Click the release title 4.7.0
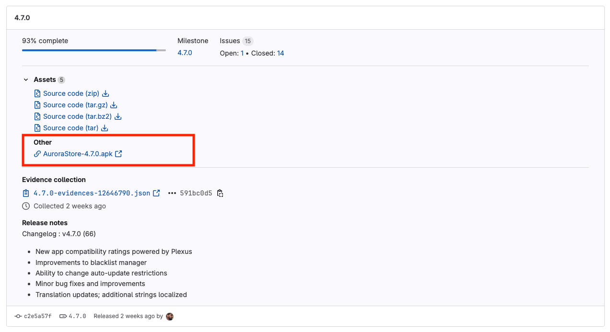The height and width of the screenshot is (332, 610). click(23, 17)
